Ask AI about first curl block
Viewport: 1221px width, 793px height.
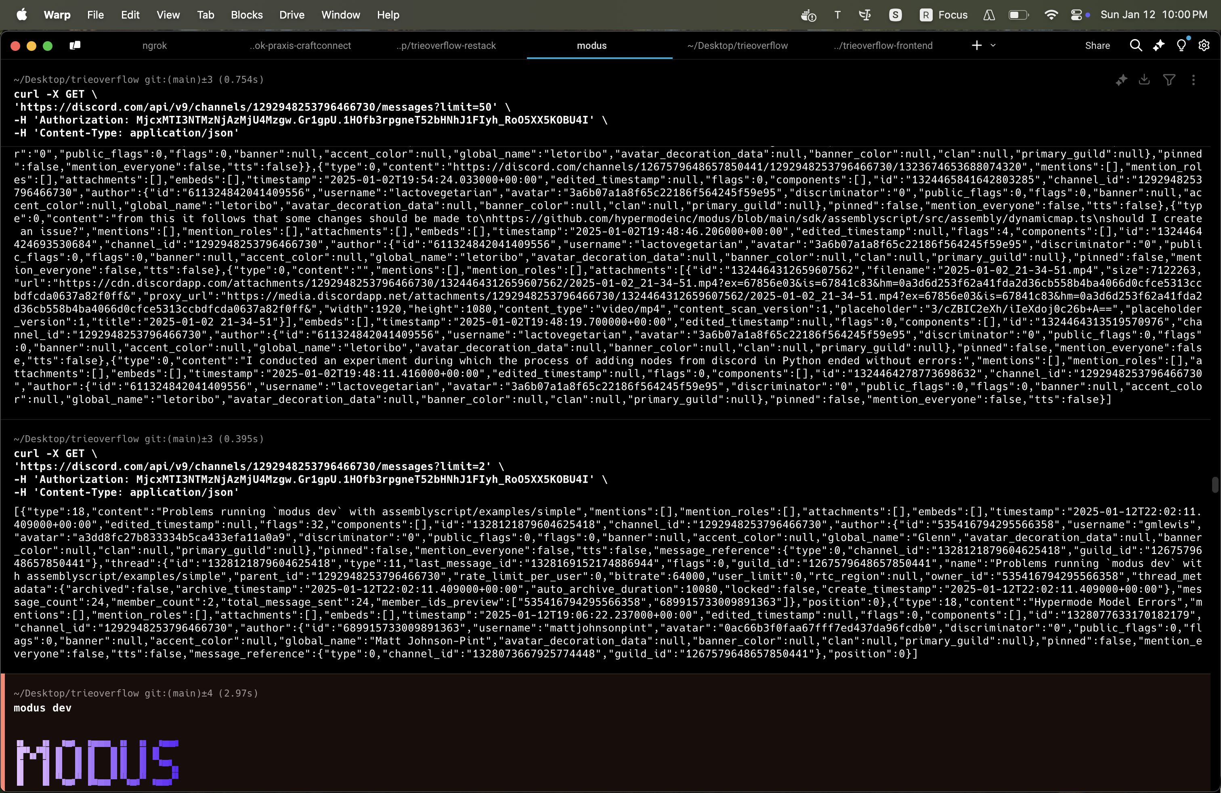coord(1121,80)
